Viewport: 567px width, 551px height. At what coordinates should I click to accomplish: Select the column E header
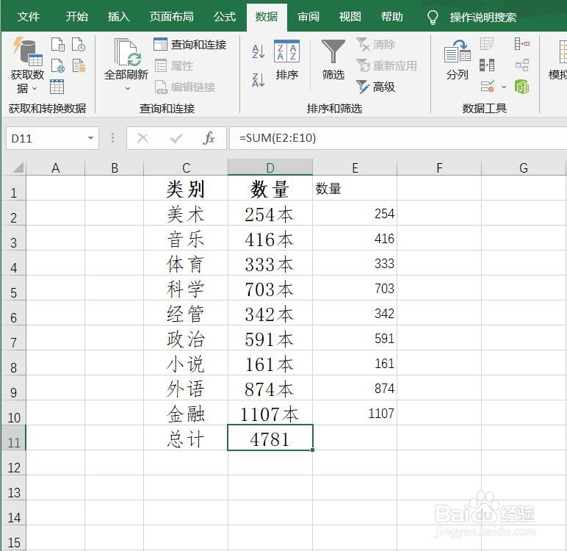(355, 168)
